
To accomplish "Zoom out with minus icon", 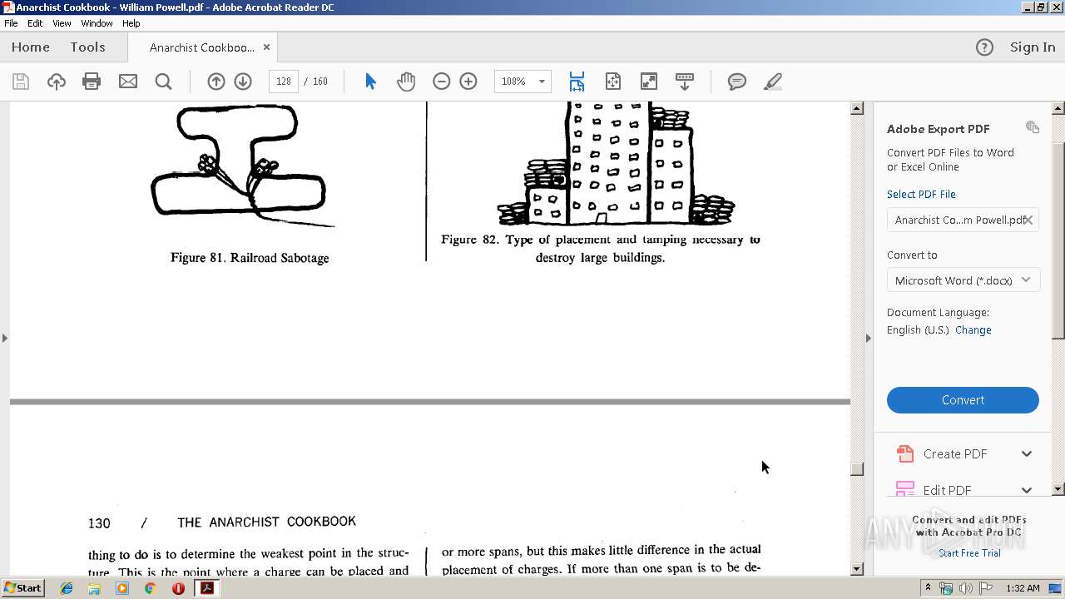I will tap(442, 82).
